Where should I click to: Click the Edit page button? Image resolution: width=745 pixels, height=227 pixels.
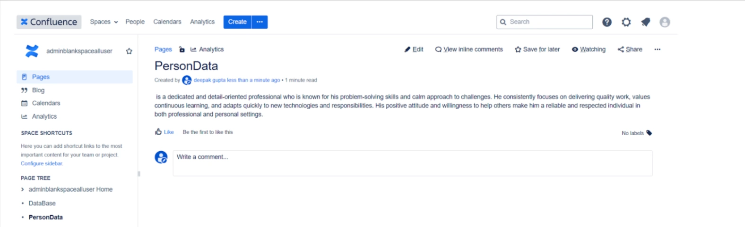pos(414,49)
